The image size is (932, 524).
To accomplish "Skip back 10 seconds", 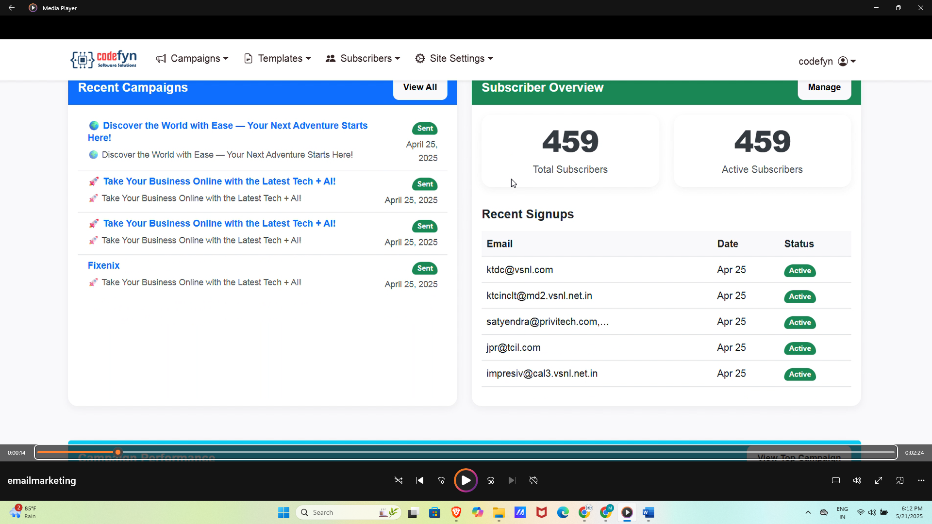I will [441, 480].
